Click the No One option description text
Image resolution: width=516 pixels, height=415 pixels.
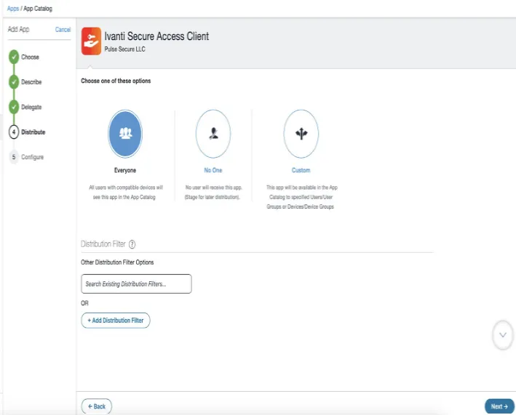(x=213, y=192)
